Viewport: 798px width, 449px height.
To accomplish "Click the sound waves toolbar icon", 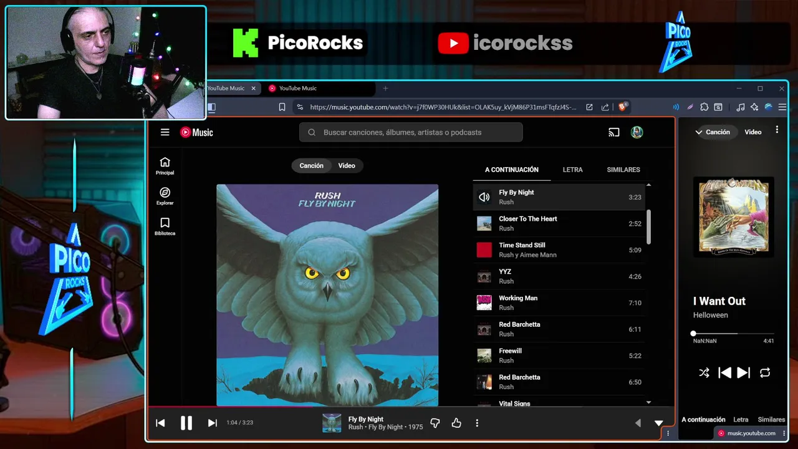I will point(676,107).
